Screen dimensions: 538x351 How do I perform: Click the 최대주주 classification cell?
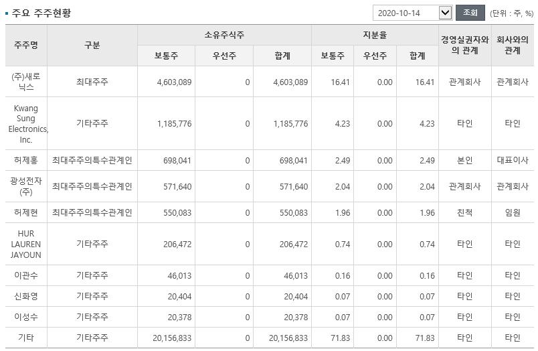(92, 82)
